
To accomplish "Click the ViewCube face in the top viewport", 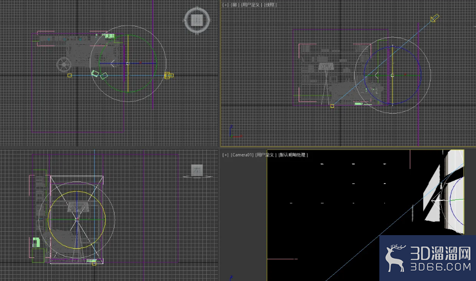I will click(197, 20).
